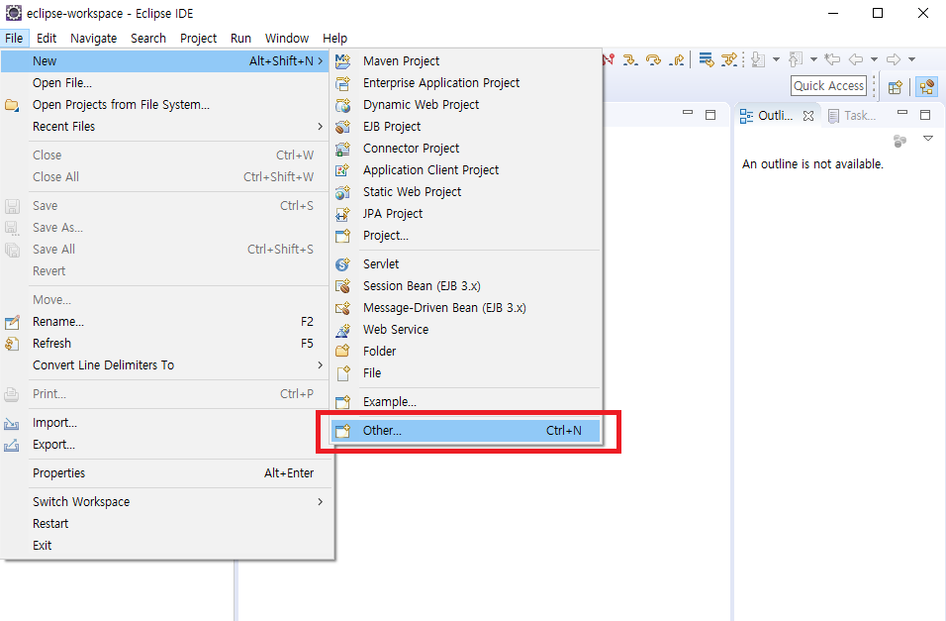Choose Open File... from File menu
Viewport: 946px width, 621px height.
point(165,83)
